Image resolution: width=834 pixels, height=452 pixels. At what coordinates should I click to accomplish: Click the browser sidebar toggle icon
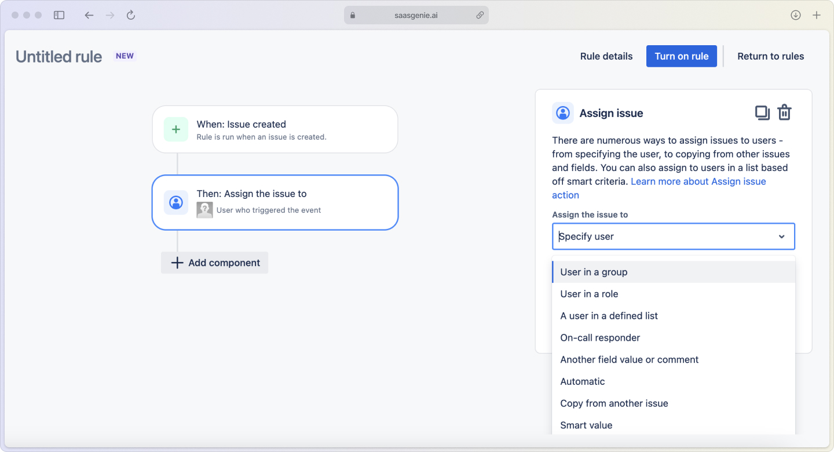click(58, 15)
